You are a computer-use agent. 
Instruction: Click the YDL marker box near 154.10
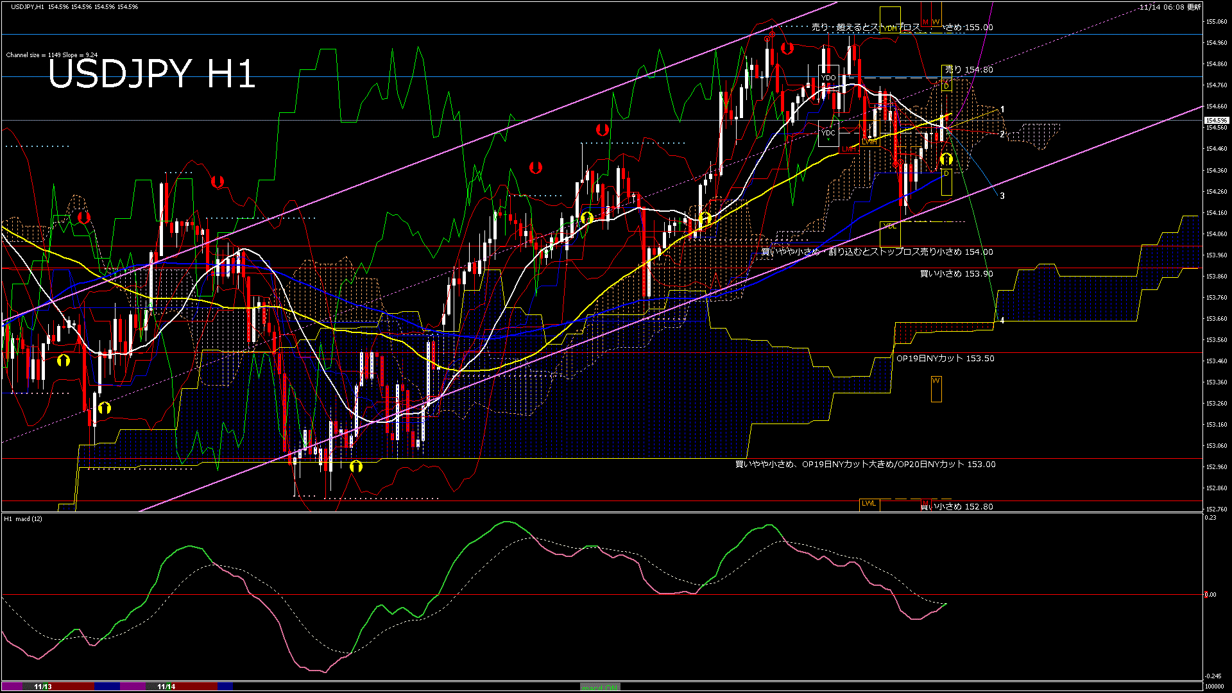click(890, 226)
